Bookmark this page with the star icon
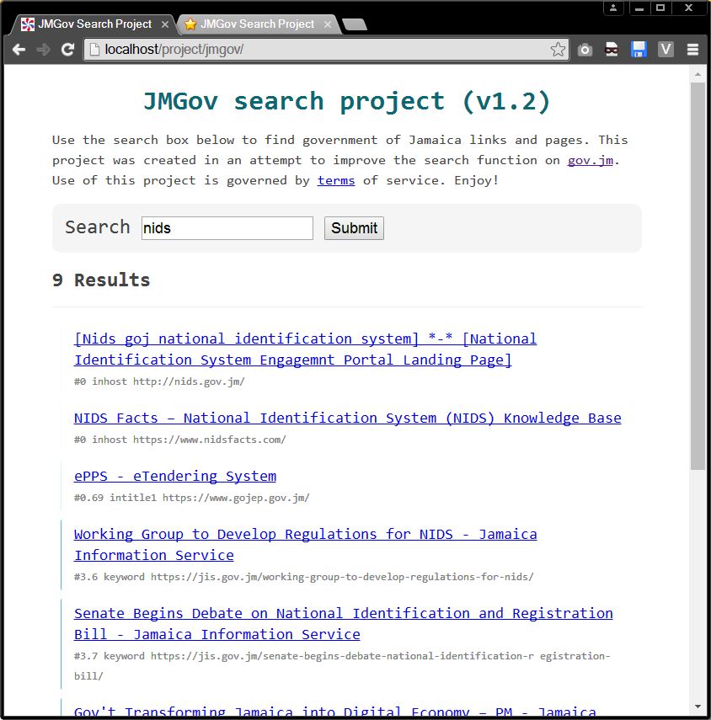Image resolution: width=711 pixels, height=720 pixels. pyautogui.click(x=558, y=49)
